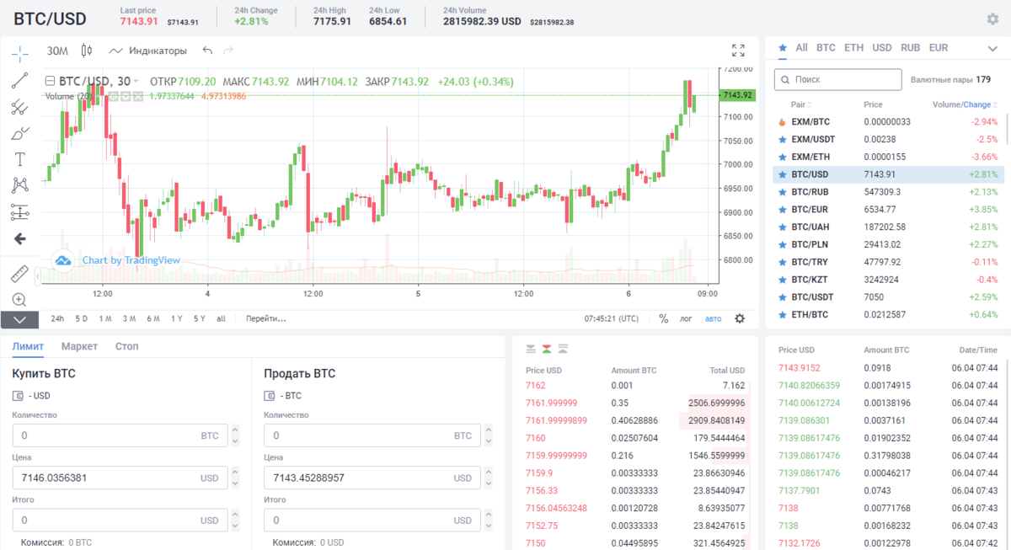Toggle favorites star filter in pairs list

pyautogui.click(x=783, y=48)
